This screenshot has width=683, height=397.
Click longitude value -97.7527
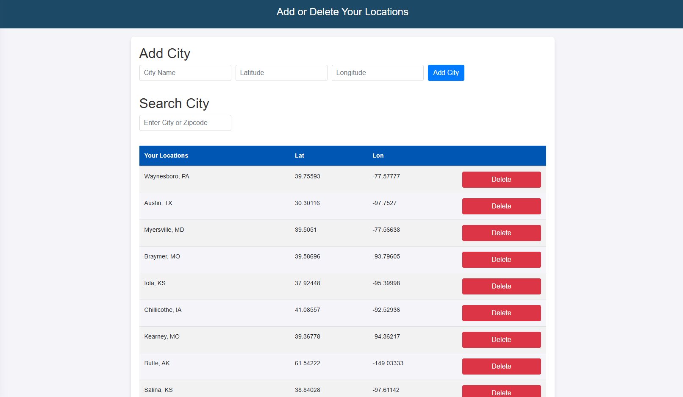point(385,203)
